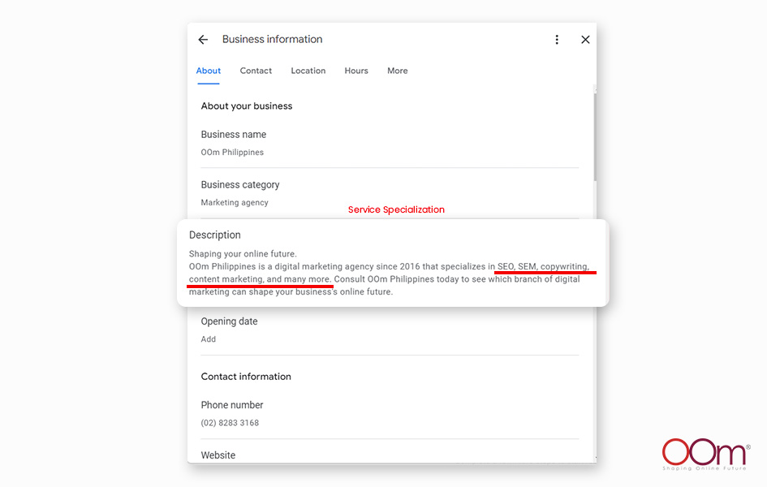
Task: Open the Location tab
Action: click(308, 71)
